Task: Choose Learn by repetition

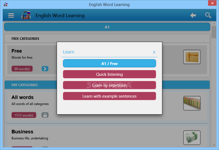Action: click(x=109, y=85)
